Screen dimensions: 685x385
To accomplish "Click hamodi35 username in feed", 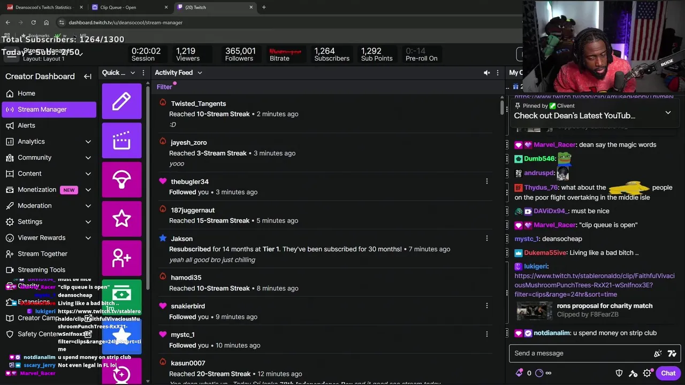I will [186, 278].
